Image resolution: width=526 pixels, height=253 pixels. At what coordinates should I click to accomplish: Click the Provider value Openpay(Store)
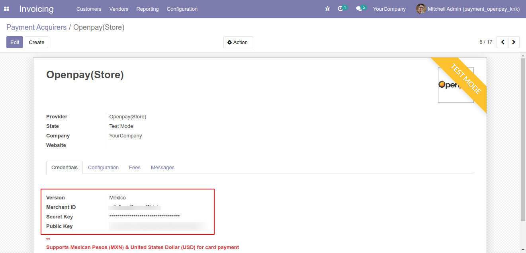[x=128, y=117]
